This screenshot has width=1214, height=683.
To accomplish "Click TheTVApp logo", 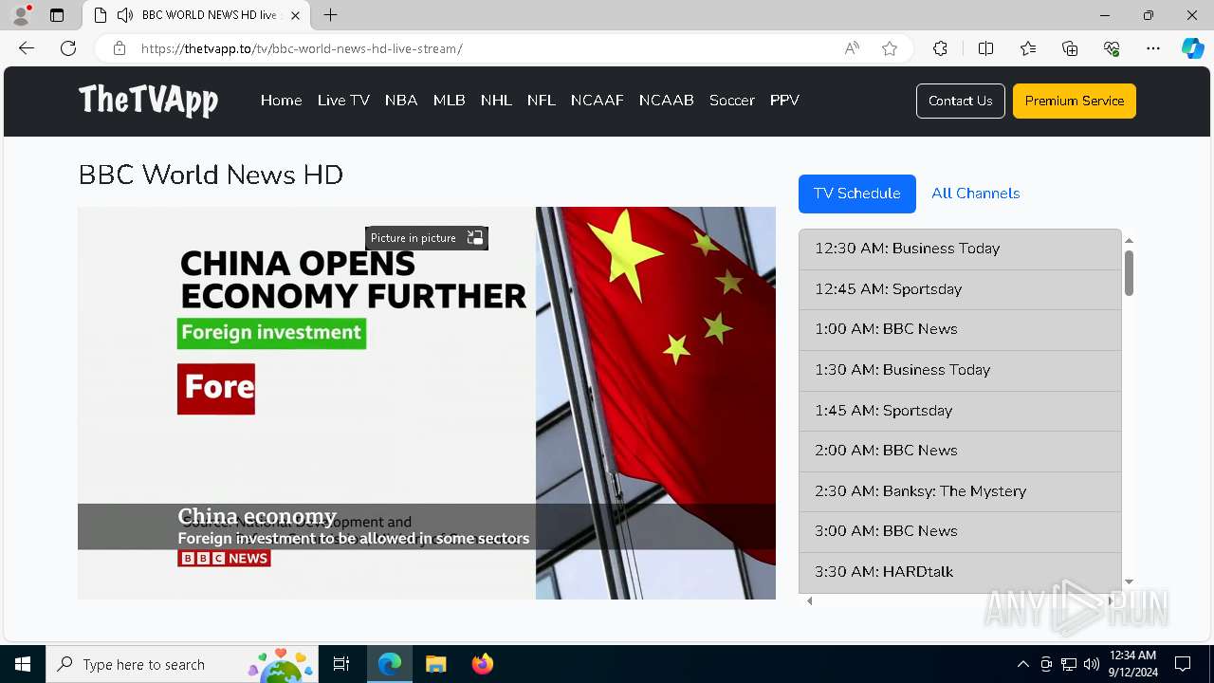I will (148, 100).
